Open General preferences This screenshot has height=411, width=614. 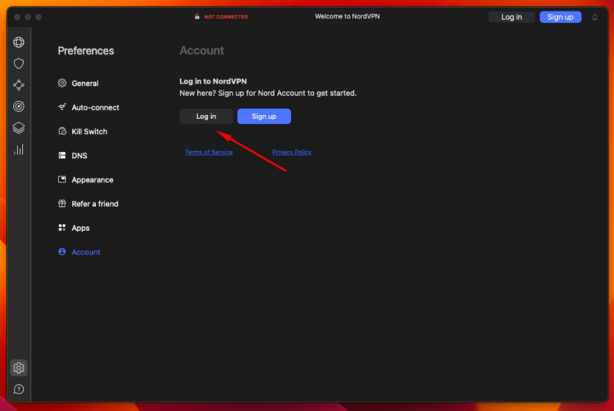(x=85, y=84)
